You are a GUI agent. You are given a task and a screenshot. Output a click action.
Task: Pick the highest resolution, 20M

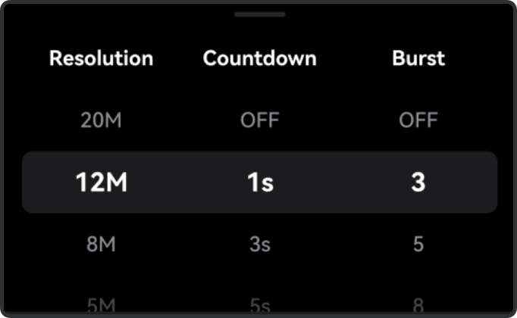(x=102, y=120)
